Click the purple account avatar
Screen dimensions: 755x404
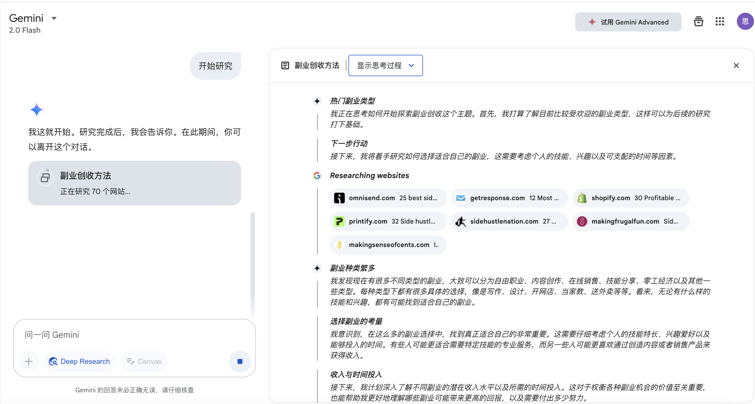(x=745, y=21)
